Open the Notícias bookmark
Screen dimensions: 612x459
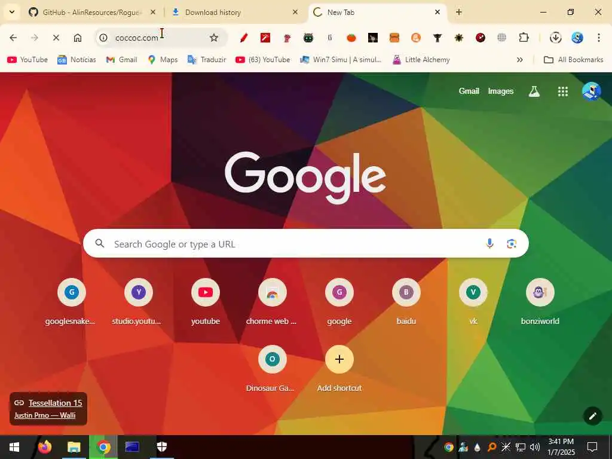76,60
